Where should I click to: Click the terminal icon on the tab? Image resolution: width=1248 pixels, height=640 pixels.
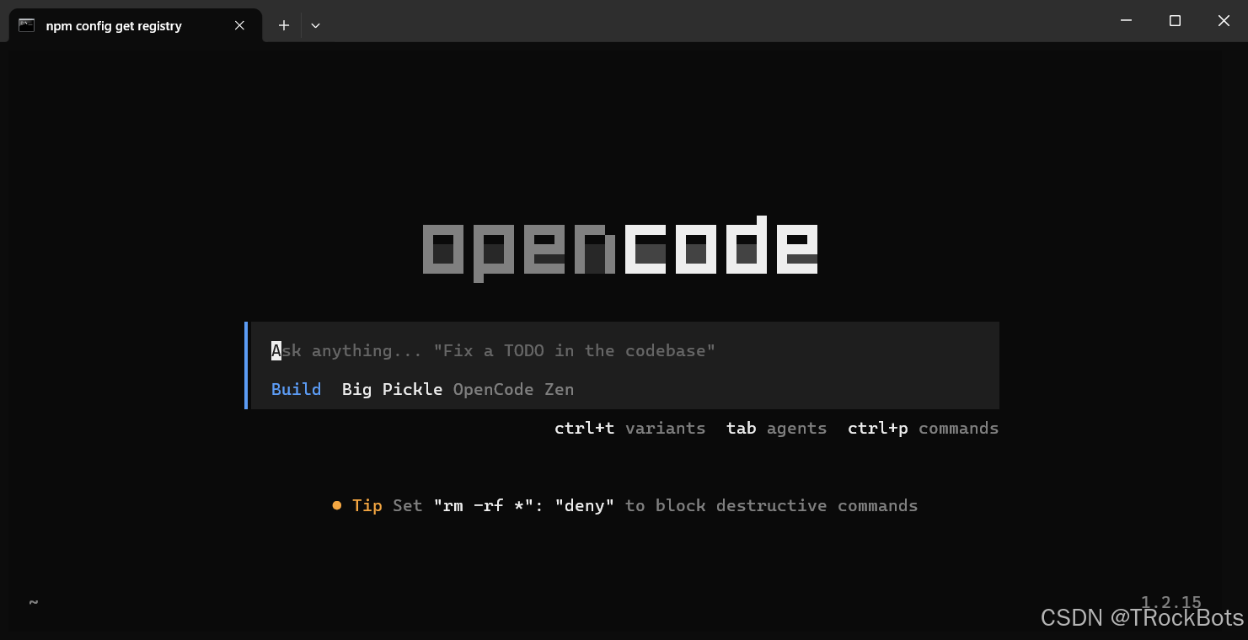pos(27,25)
